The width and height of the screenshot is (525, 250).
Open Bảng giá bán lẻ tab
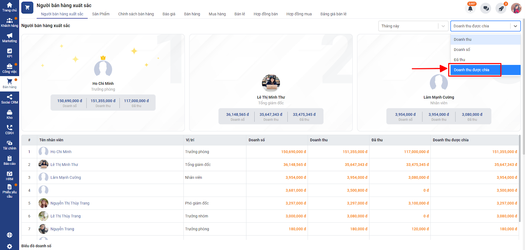point(333,14)
